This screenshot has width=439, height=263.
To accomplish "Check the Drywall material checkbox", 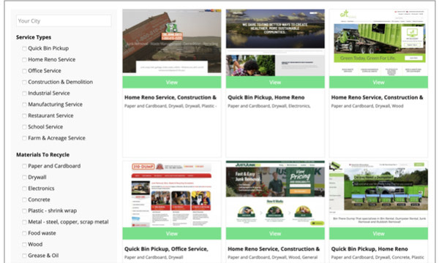I will click(24, 178).
